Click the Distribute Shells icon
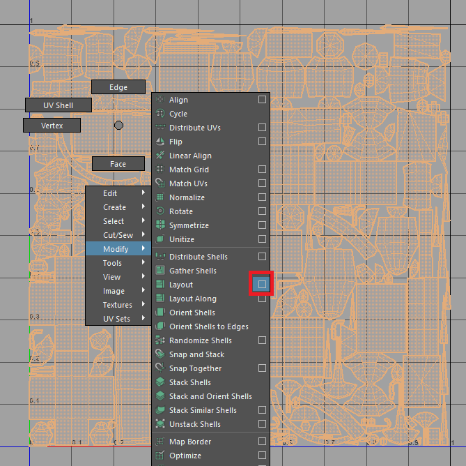466x466 pixels. click(160, 257)
